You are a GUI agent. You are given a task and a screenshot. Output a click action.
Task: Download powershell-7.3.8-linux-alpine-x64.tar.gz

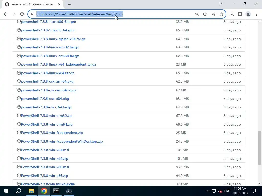(53, 39)
